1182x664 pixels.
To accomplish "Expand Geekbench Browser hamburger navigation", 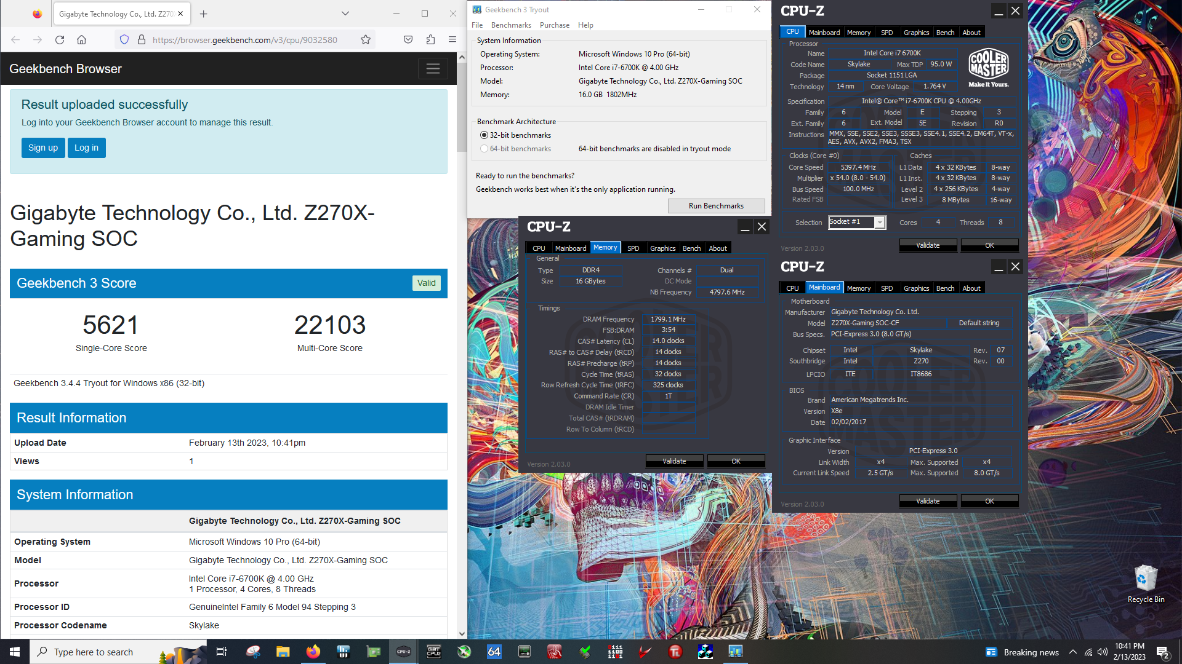I will pyautogui.click(x=433, y=69).
